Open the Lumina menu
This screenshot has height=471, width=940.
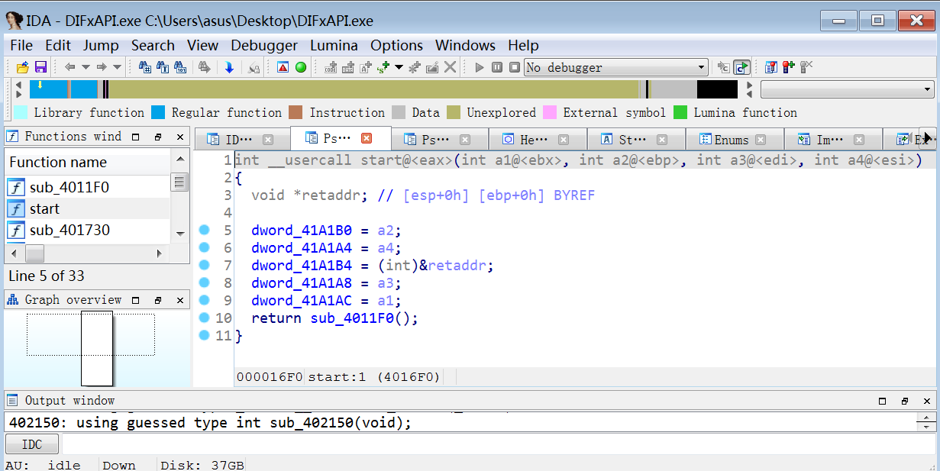(334, 45)
